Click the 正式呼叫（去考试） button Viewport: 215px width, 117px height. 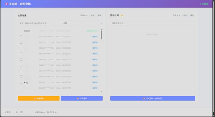[x=153, y=98]
